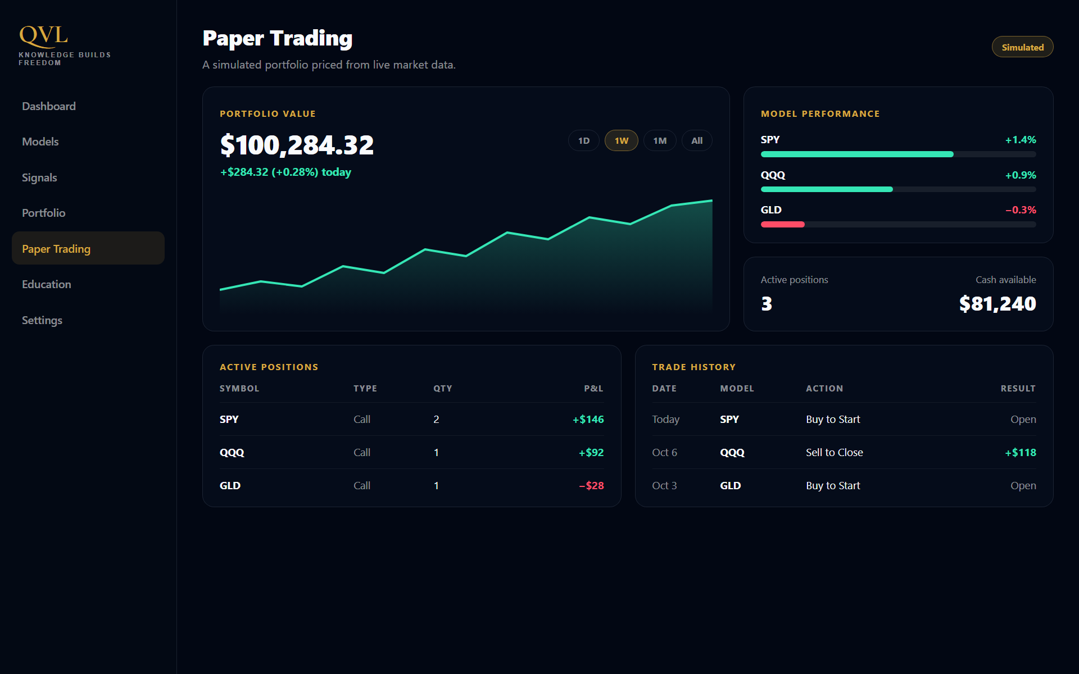Click the QVL logo
Image resolution: width=1079 pixels, height=674 pixels.
point(43,36)
